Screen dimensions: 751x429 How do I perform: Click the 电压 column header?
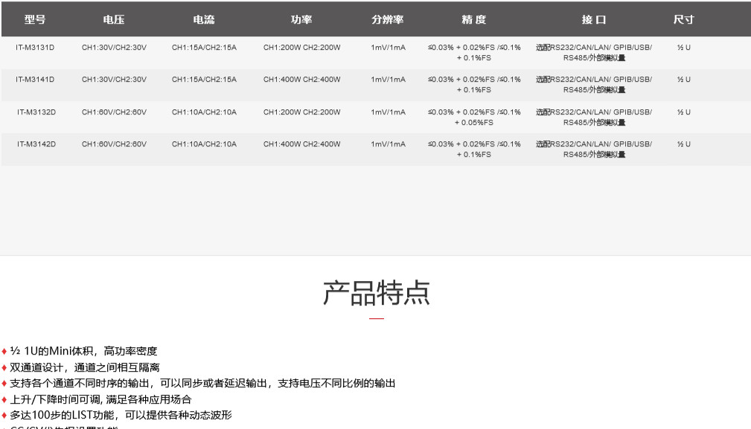[x=114, y=20]
